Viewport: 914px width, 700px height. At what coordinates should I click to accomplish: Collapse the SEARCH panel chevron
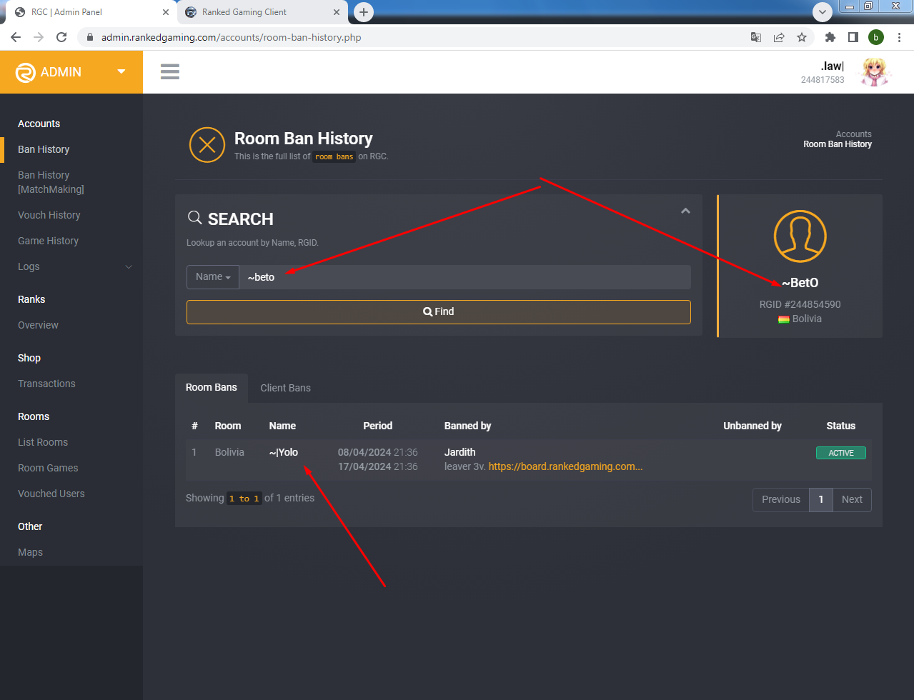click(x=685, y=211)
